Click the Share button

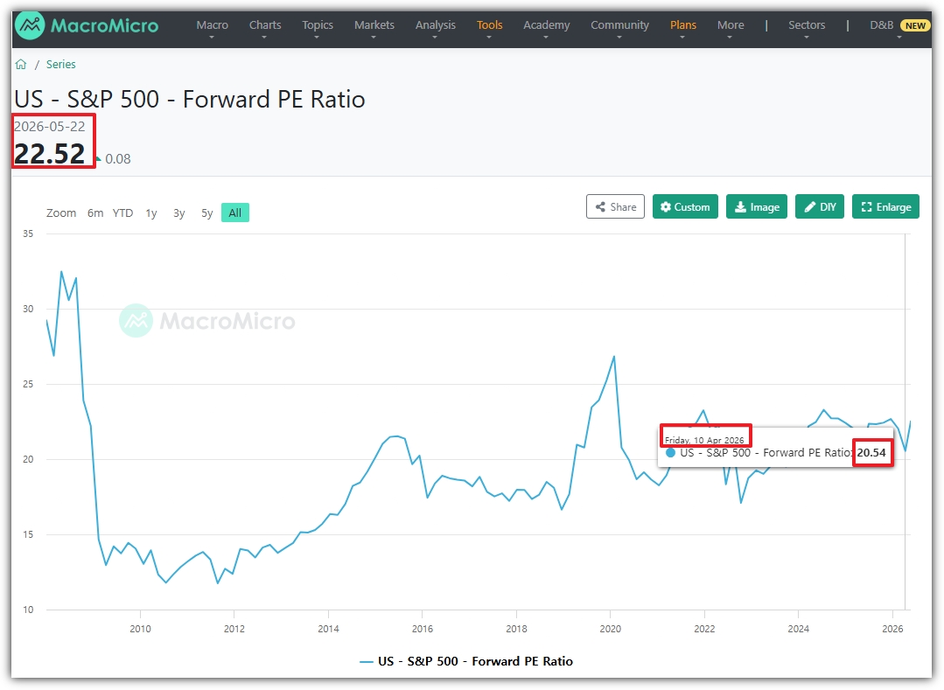coord(615,207)
